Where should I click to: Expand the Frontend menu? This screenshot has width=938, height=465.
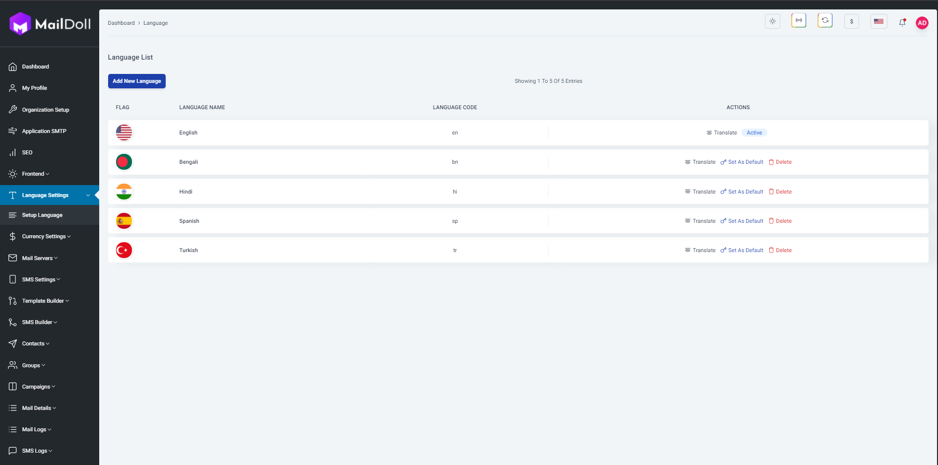(x=36, y=174)
